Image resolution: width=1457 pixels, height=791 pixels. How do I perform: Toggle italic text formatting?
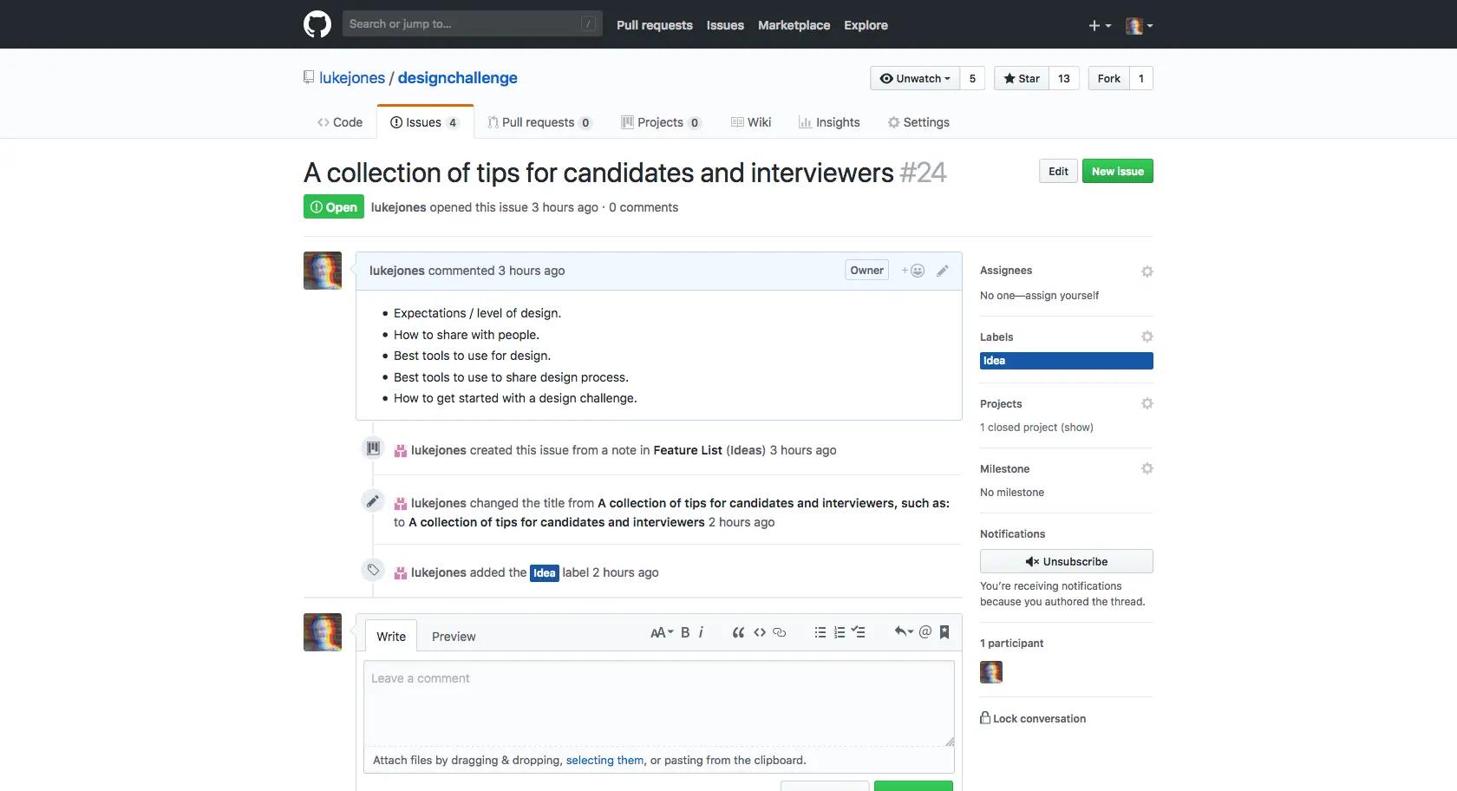[x=701, y=632]
